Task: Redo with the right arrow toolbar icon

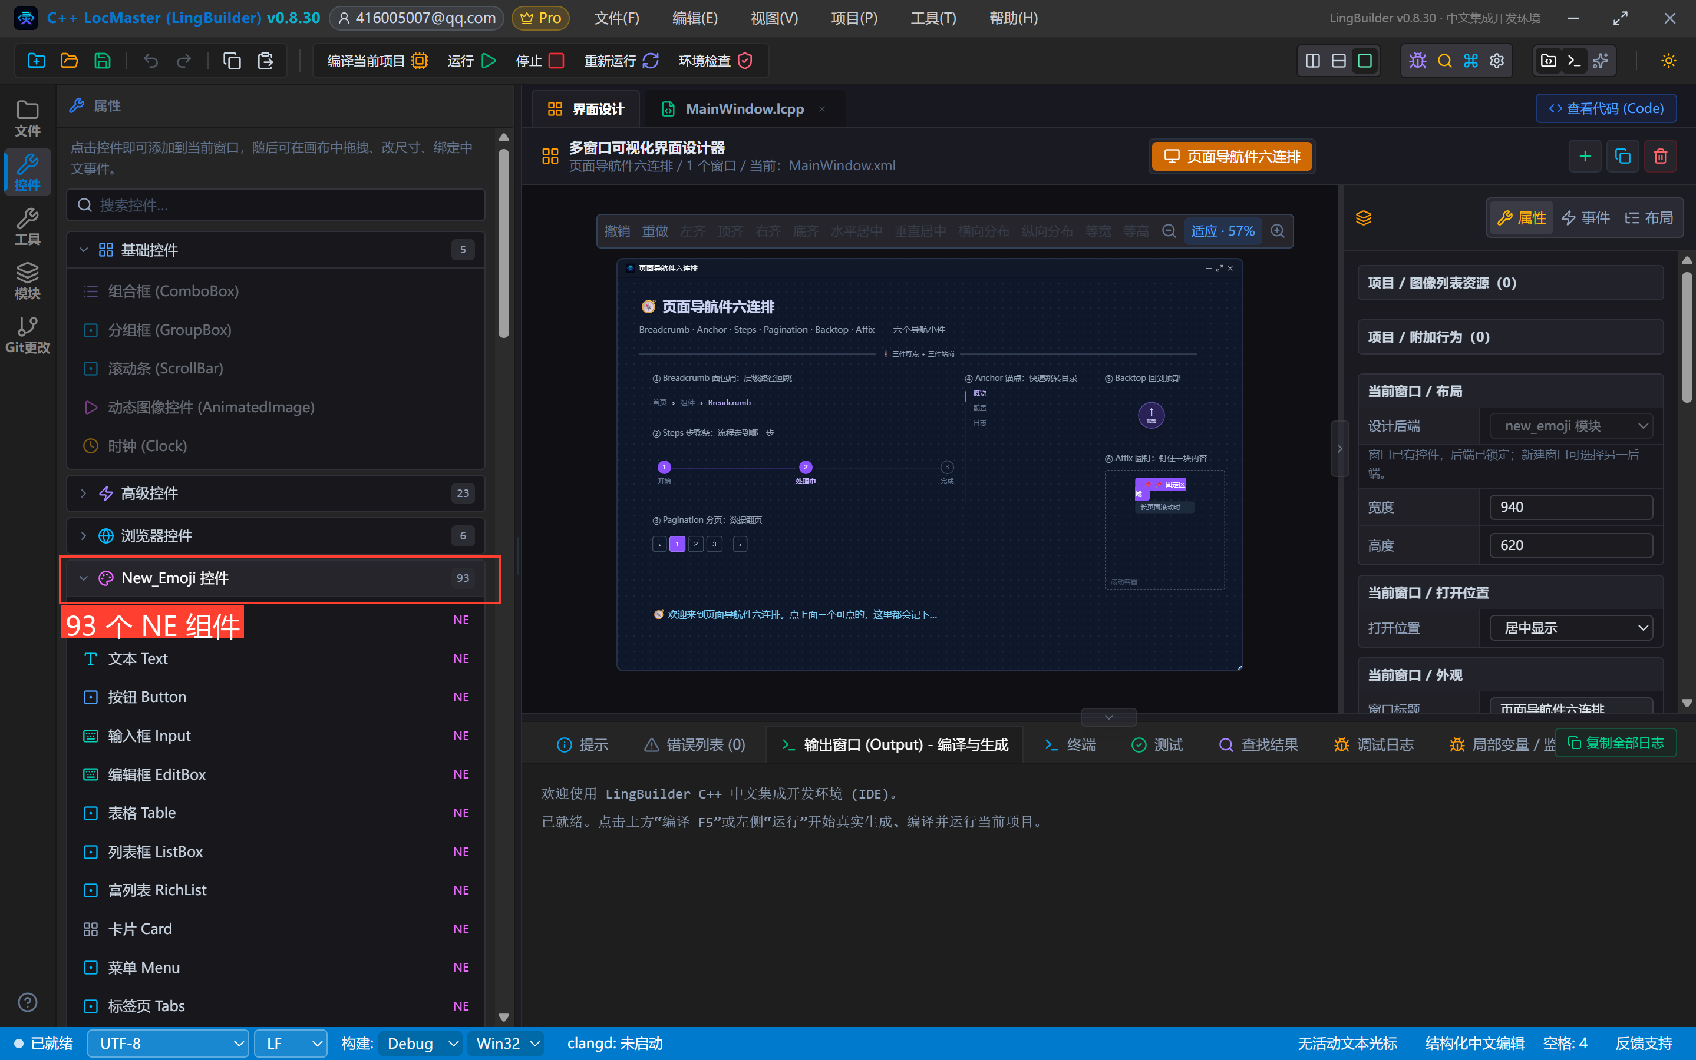Action: click(x=184, y=60)
